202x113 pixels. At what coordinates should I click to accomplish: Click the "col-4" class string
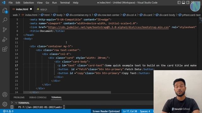click(x=64, y=54)
